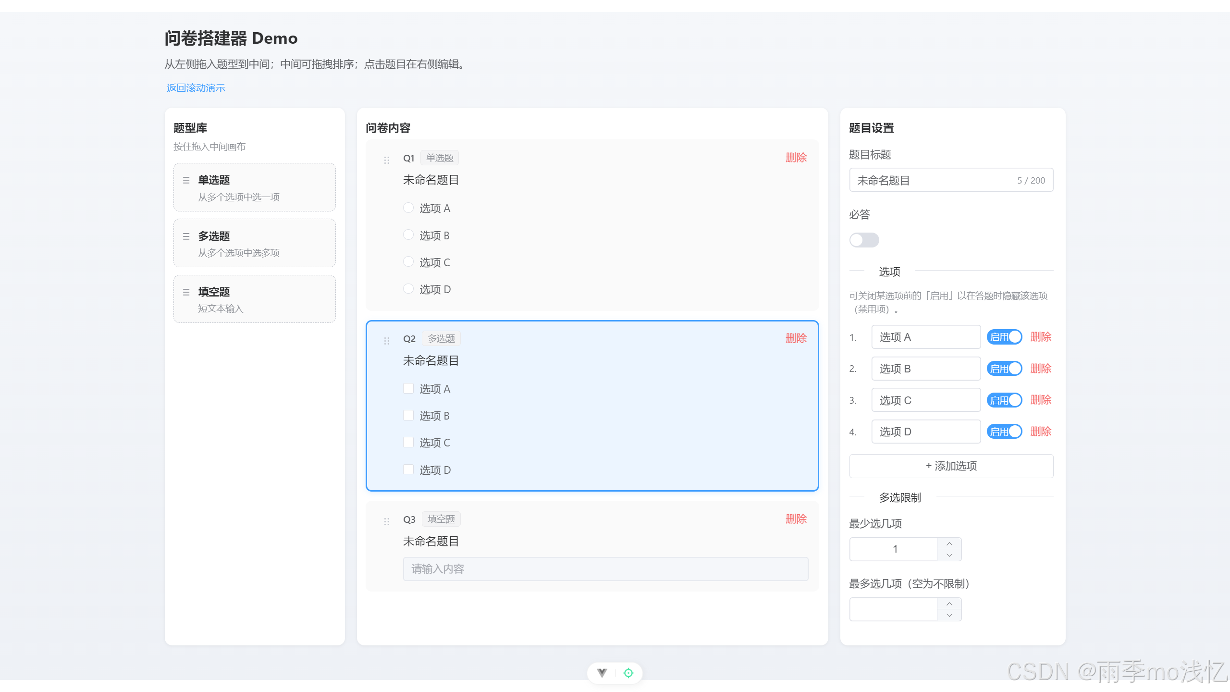
Task: Click the drag handle of question Q3
Action: click(387, 521)
